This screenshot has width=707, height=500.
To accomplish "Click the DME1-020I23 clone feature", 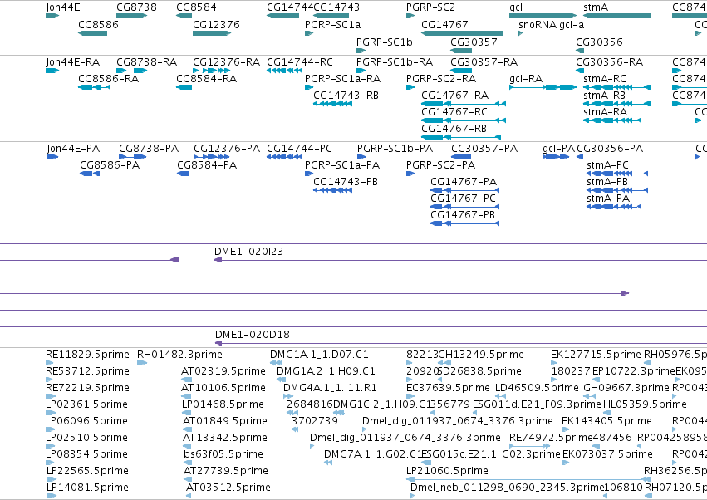I will click(460, 261).
